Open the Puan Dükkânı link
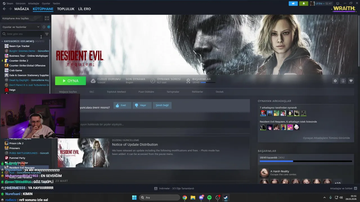360x202 pixels. click(146, 92)
